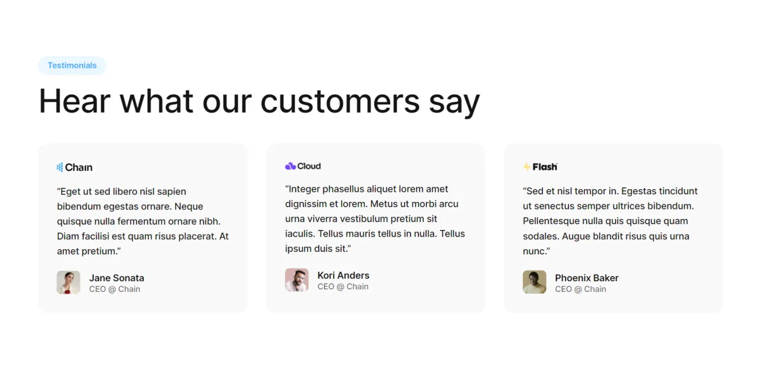
Task: Click the 'Chain' wordmark text in first card
Action: [x=79, y=168]
